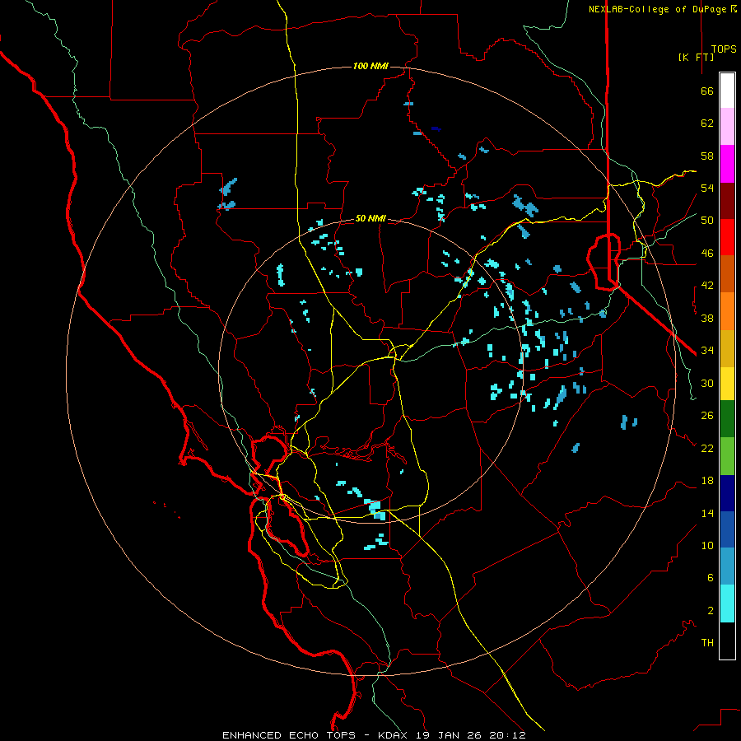The image size is (741, 741).
Task: Click the white color swatch near 66
Action: [727, 91]
